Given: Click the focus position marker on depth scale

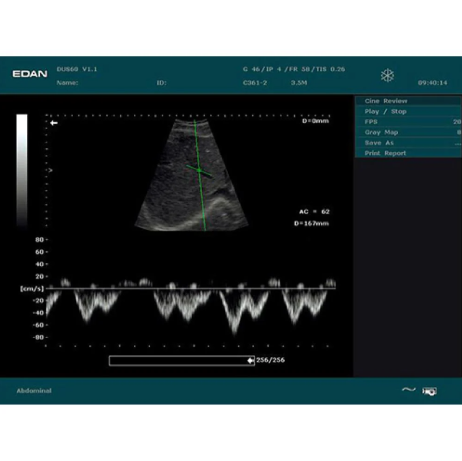Looking at the screenshot, I should pyautogui.click(x=50, y=170).
